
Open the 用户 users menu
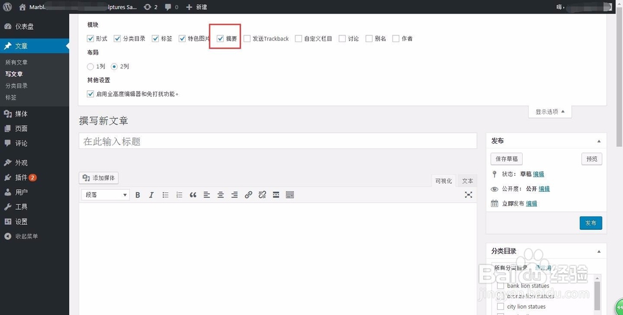pos(34,192)
